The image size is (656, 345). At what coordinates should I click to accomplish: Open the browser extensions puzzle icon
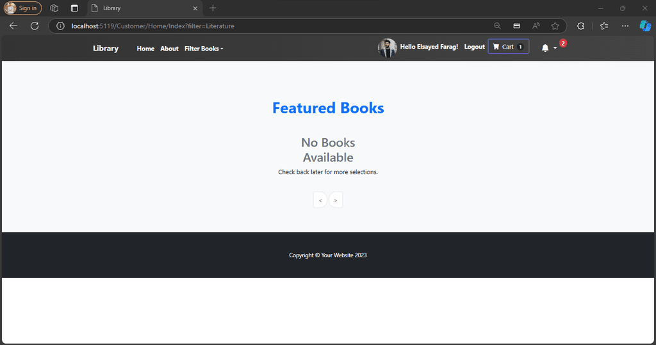(x=580, y=26)
